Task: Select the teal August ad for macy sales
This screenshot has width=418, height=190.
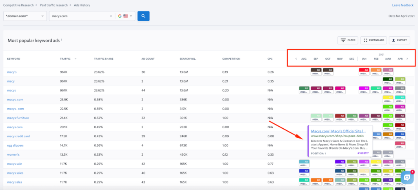Action: tap(304, 182)
